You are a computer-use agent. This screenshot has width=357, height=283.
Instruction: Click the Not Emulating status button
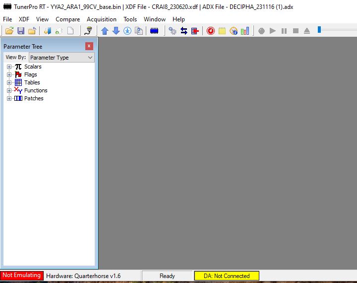click(22, 276)
